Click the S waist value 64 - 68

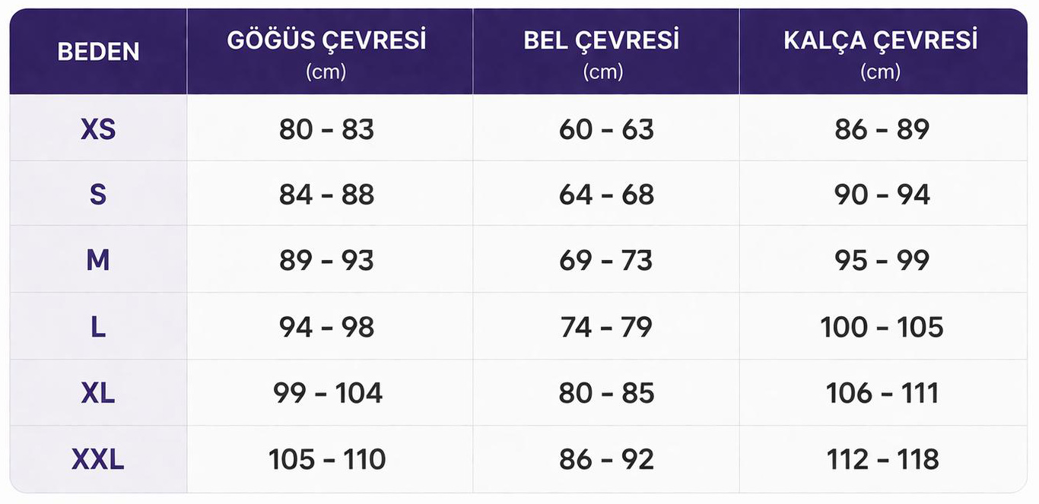(606, 195)
